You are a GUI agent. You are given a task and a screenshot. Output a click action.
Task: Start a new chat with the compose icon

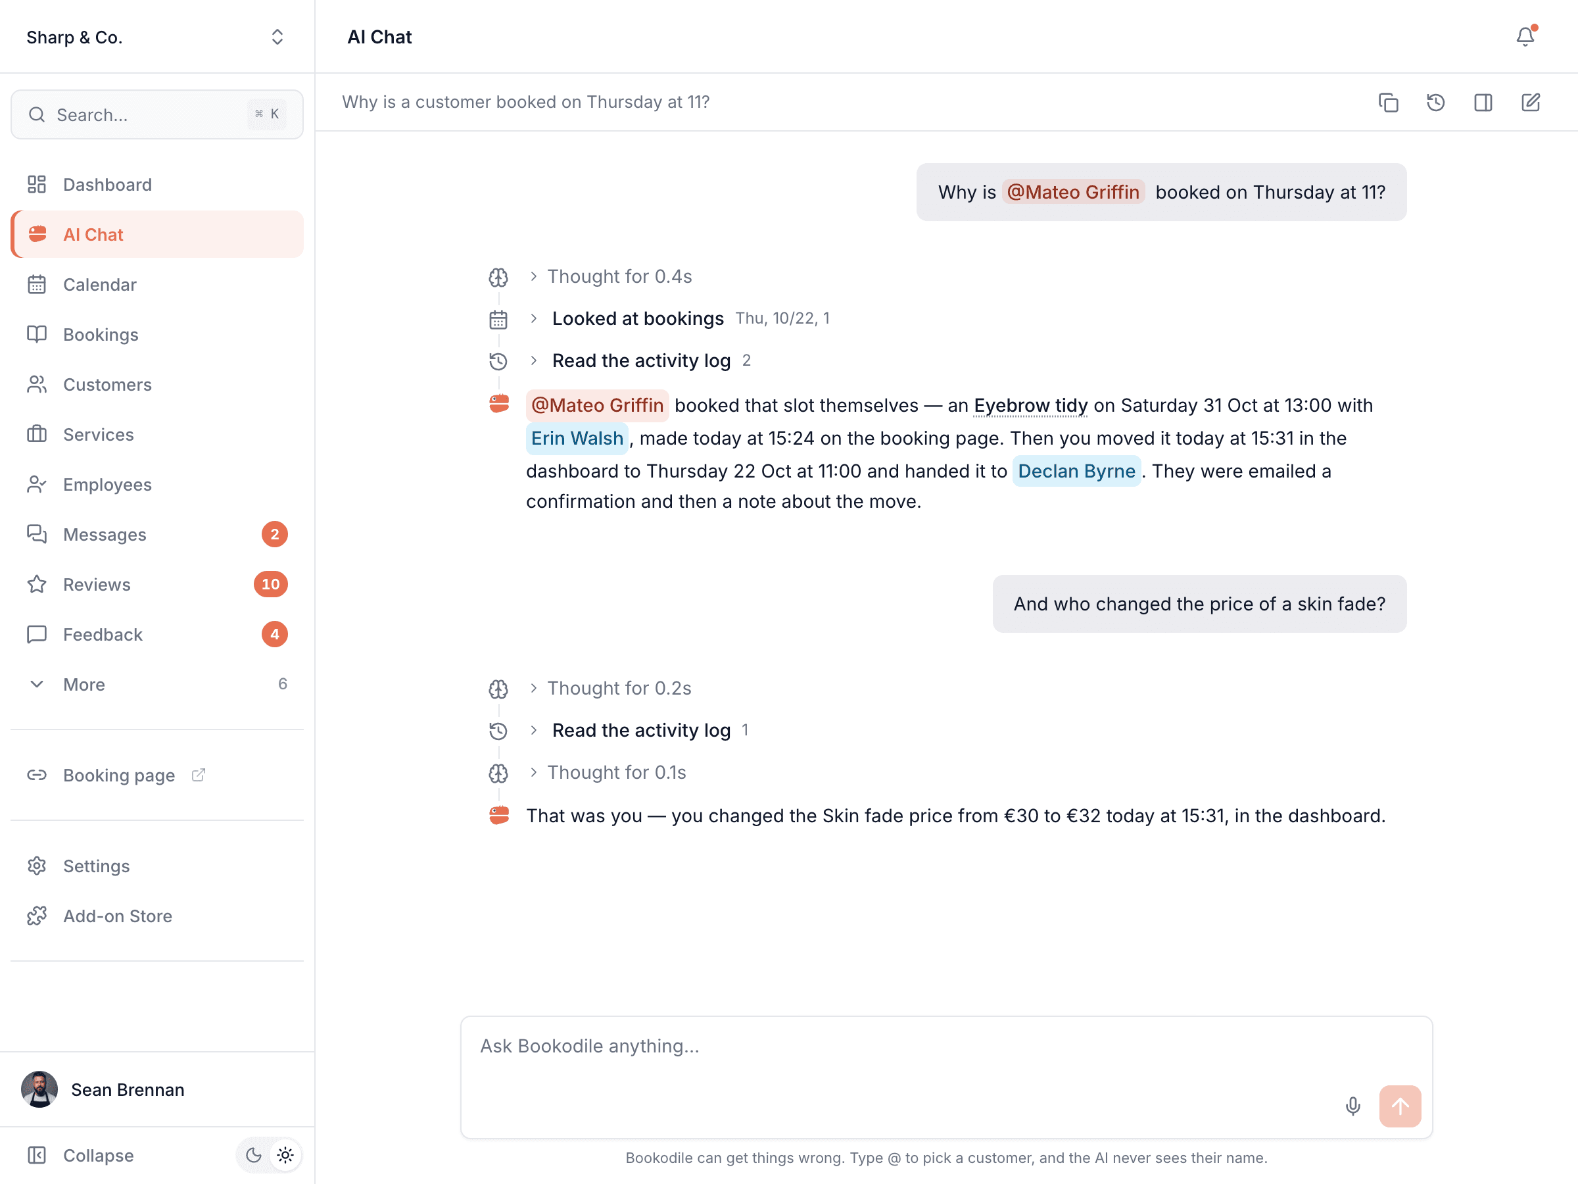[1530, 103]
